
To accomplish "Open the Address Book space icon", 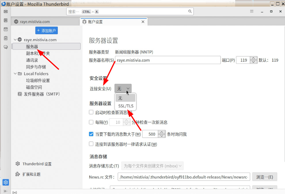I will pos(6,20).
